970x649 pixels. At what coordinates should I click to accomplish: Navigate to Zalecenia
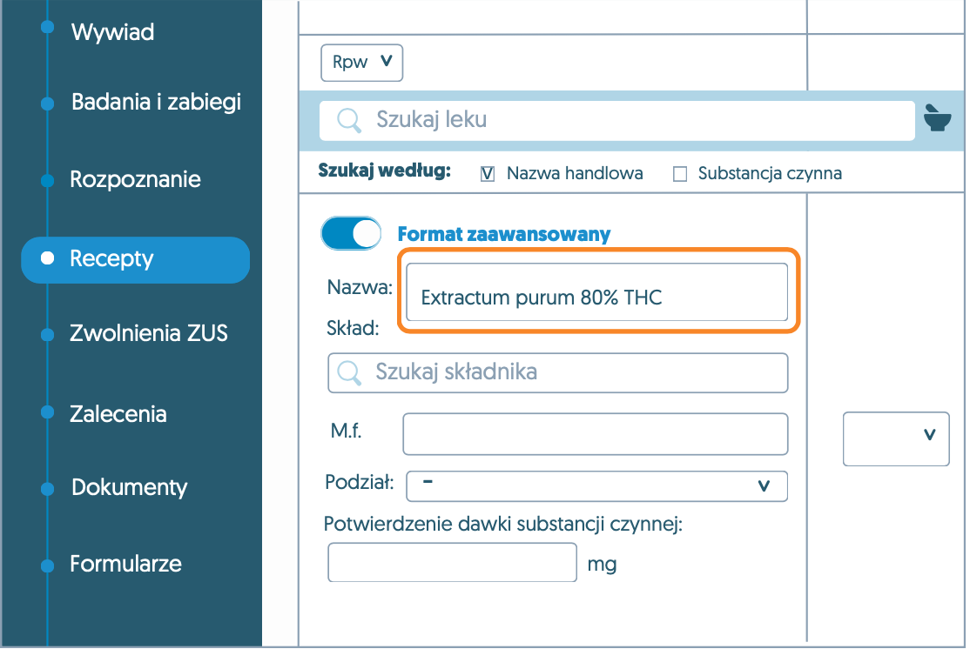(x=118, y=414)
